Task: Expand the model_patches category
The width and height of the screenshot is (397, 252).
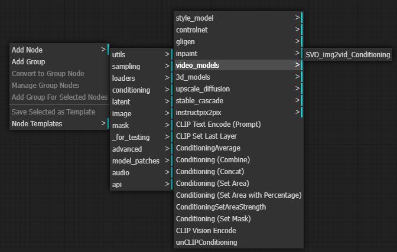Action: point(142,161)
